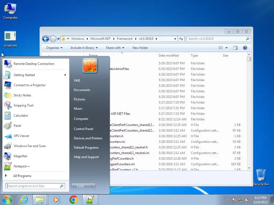Open Music from Start menu

coord(78,109)
